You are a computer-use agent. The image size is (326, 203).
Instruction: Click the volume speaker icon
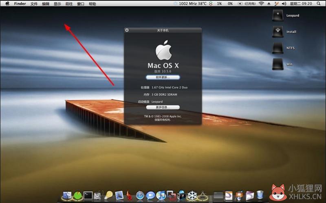point(284,4)
